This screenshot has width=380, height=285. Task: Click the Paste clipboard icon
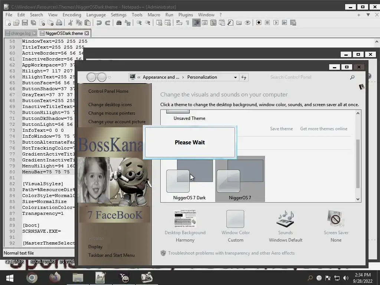coord(88,23)
